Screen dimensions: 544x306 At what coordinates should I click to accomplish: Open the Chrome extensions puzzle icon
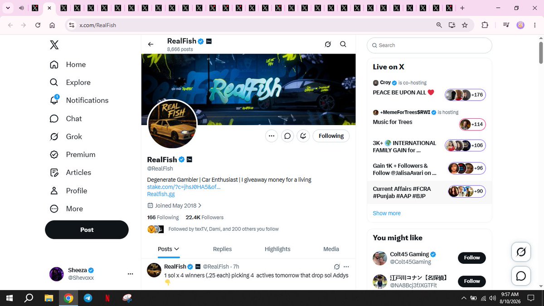coord(485,25)
